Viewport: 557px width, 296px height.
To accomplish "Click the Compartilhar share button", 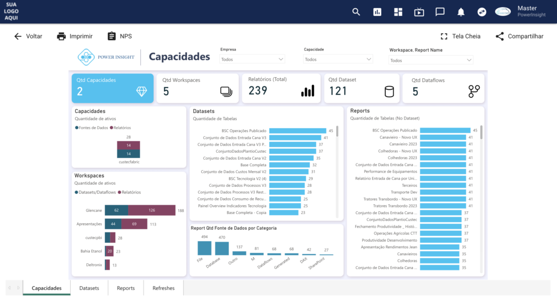I will [519, 36].
